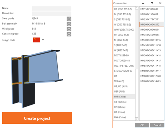Click the library list scroll-down arrow

(137, 119)
